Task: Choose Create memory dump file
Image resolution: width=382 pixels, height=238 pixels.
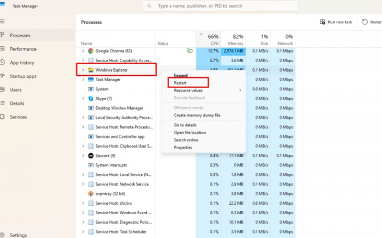Action: [x=197, y=115]
